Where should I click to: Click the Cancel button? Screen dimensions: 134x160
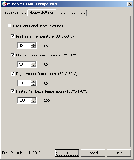93,153
